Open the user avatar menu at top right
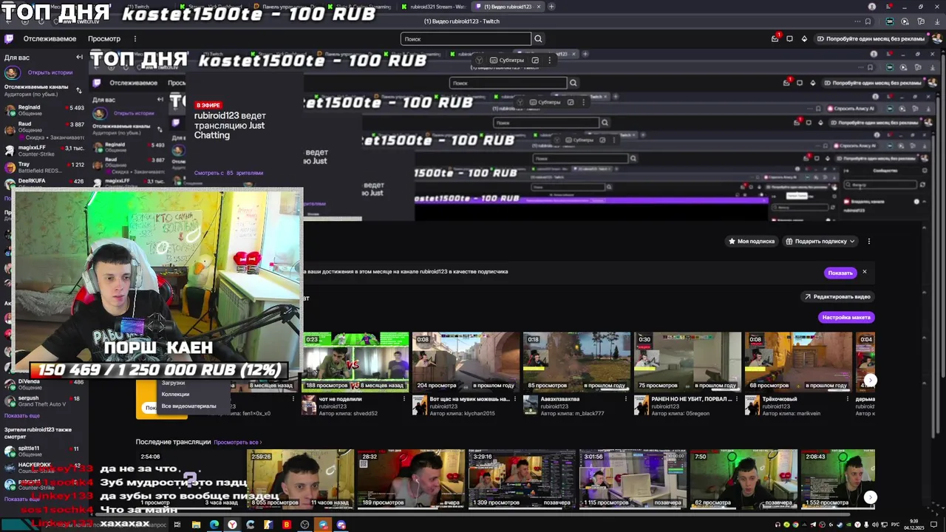Viewport: 946px width, 532px height. (x=936, y=38)
